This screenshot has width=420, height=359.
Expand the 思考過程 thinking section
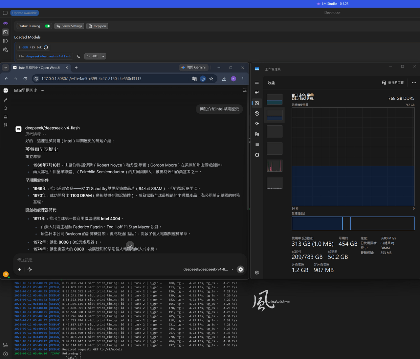(36, 134)
